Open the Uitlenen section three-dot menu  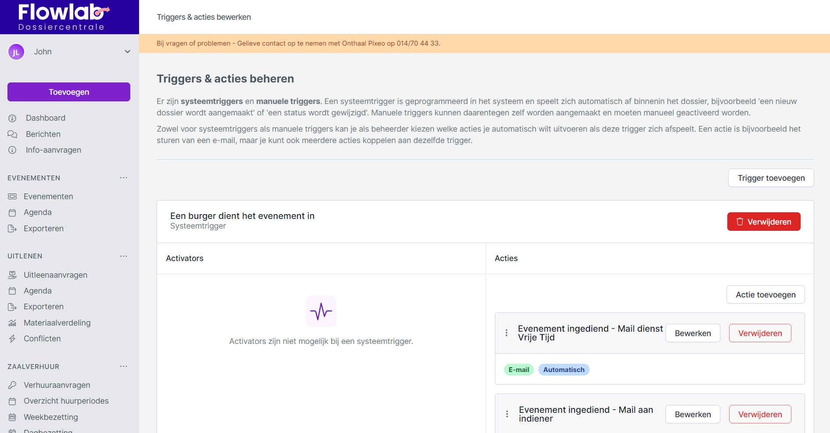[124, 256]
